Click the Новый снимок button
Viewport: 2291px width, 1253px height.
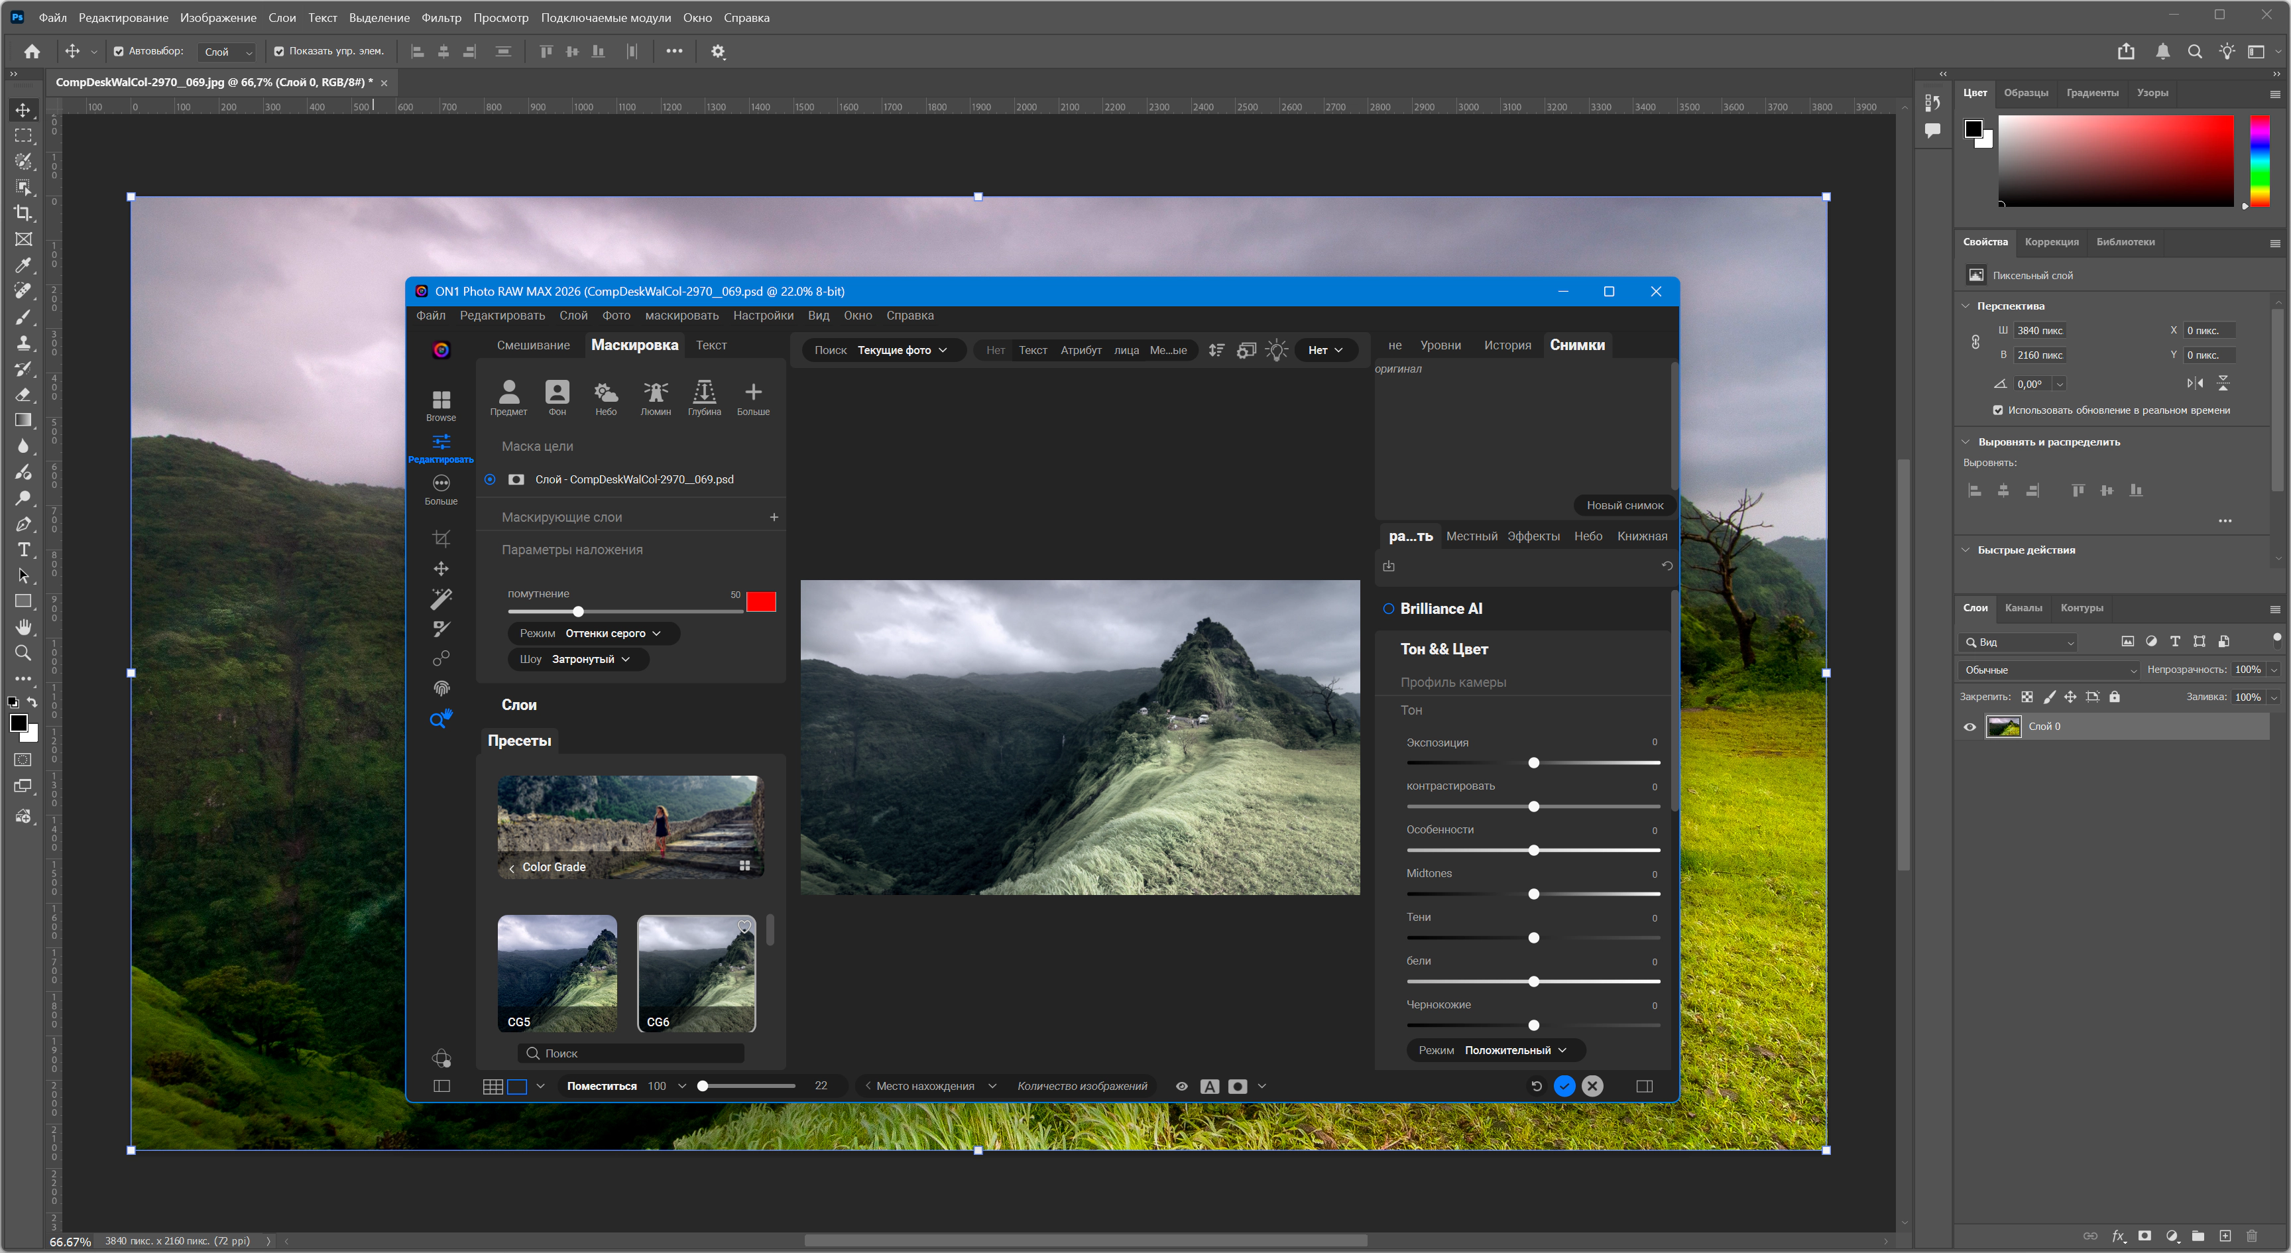click(1624, 505)
